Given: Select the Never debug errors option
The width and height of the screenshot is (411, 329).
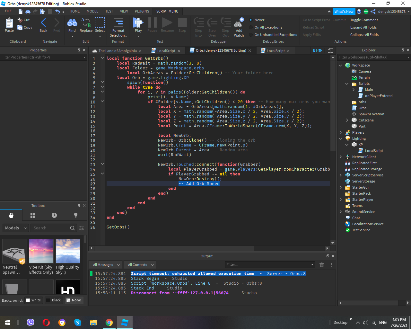Looking at the screenshot, I should pos(259,20).
